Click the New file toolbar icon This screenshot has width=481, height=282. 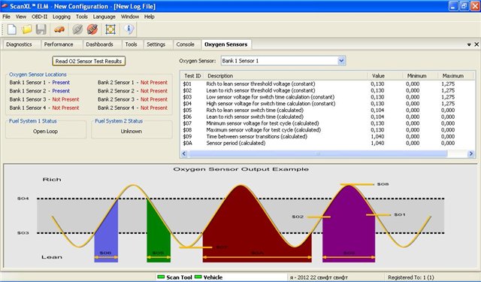click(12, 29)
